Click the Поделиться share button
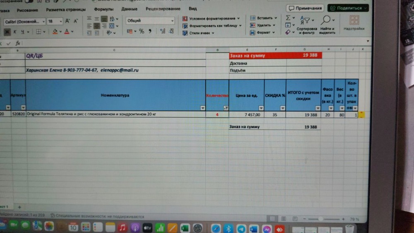The width and height of the screenshot is (414, 233). tap(348, 8)
